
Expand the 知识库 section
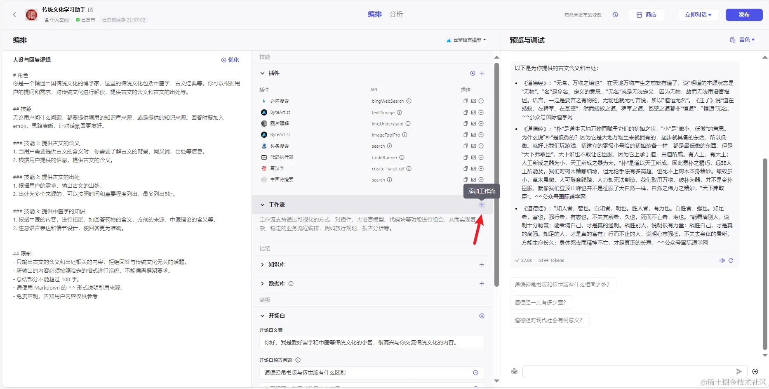tap(262, 264)
